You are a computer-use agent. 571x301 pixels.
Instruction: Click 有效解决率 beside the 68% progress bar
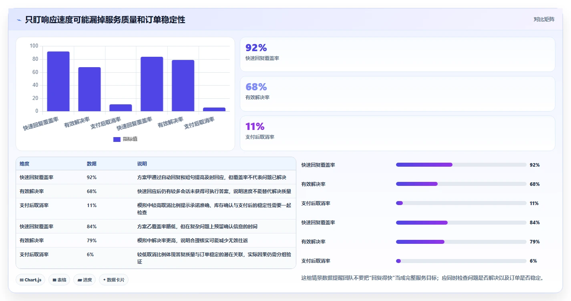pos(314,184)
